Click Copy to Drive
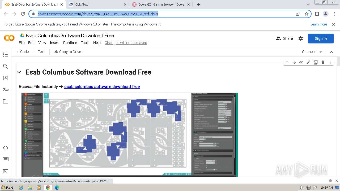Image resolution: width=340 pixels, height=191 pixels. pyautogui.click(x=68, y=52)
